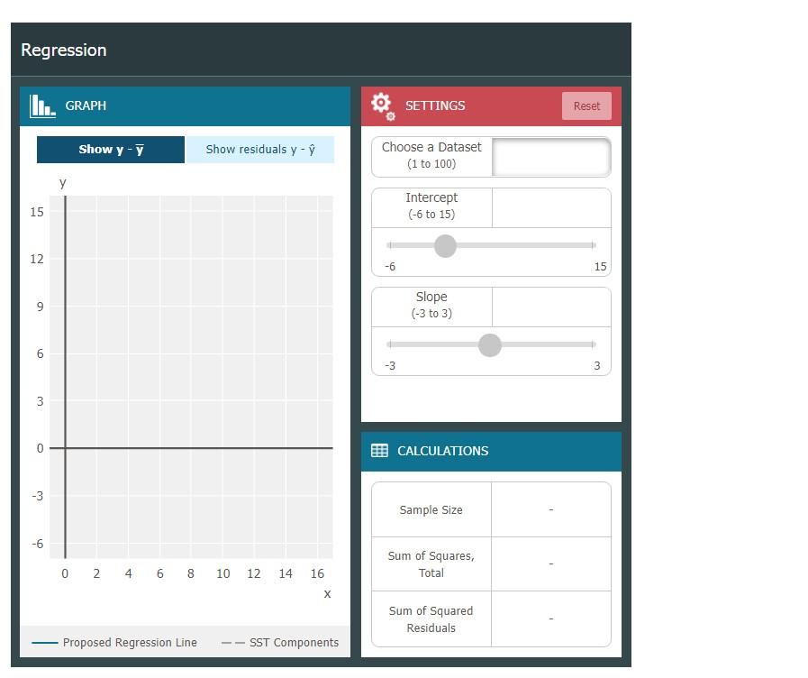The image size is (808, 678).
Task: Click the Regression title bar
Action: point(63,50)
